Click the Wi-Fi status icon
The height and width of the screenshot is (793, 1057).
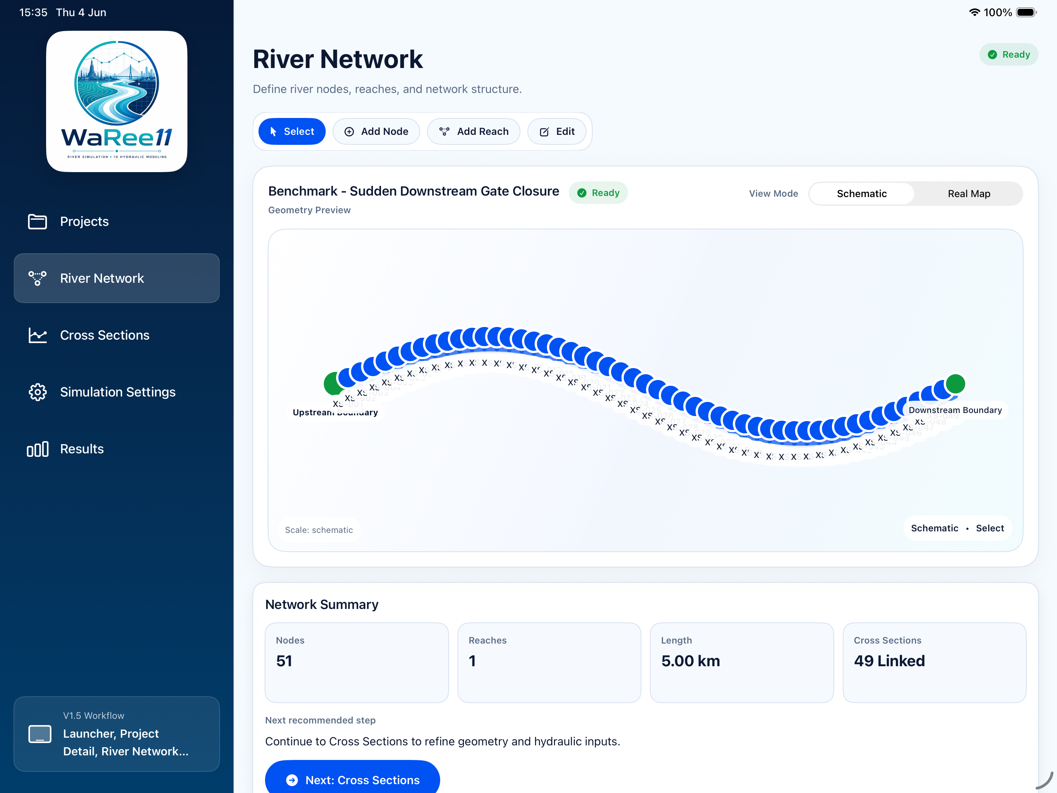pyautogui.click(x=974, y=12)
